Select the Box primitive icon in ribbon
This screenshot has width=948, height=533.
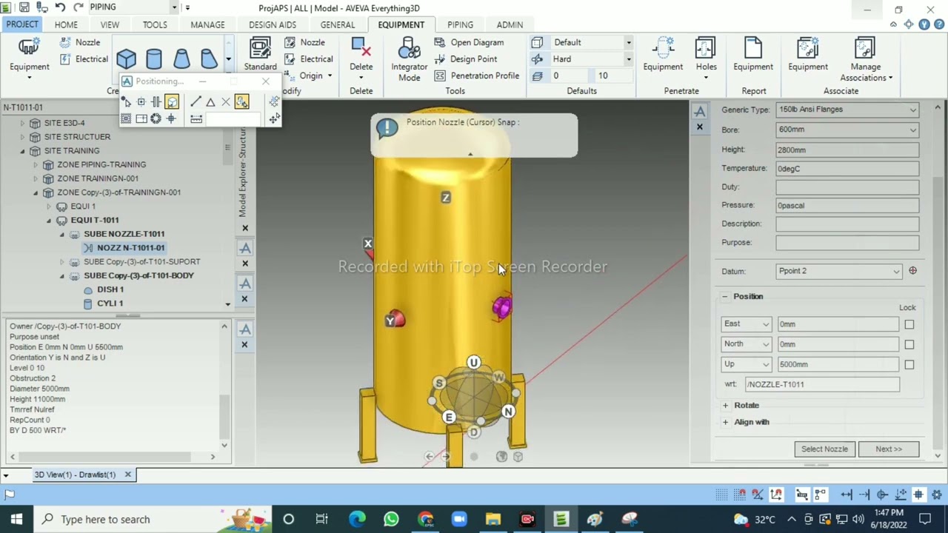pos(126,58)
